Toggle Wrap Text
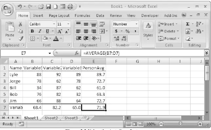211x130 pixels. click(x=102, y=24)
